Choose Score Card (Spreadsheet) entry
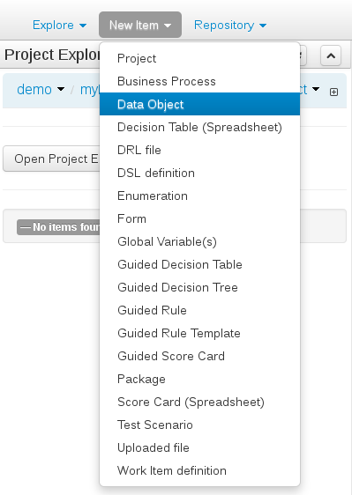Viewport: 352px width, 495px height. (x=199, y=402)
